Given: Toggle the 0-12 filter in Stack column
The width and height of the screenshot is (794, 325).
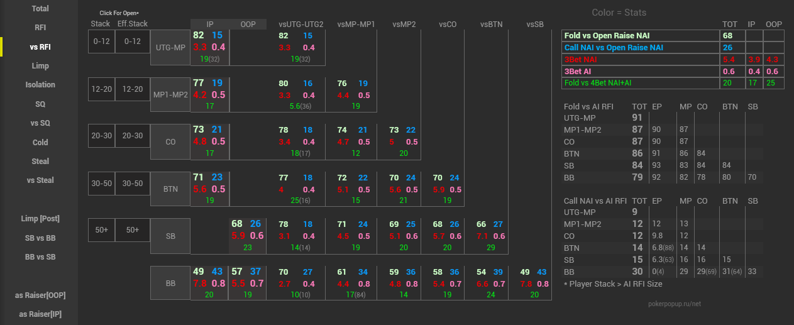Looking at the screenshot, I should tap(101, 41).
